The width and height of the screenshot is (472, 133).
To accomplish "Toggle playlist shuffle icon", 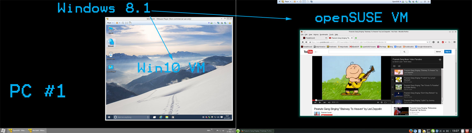I will [399, 66].
